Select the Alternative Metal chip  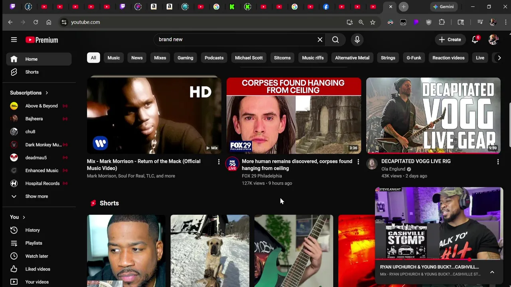point(352,58)
